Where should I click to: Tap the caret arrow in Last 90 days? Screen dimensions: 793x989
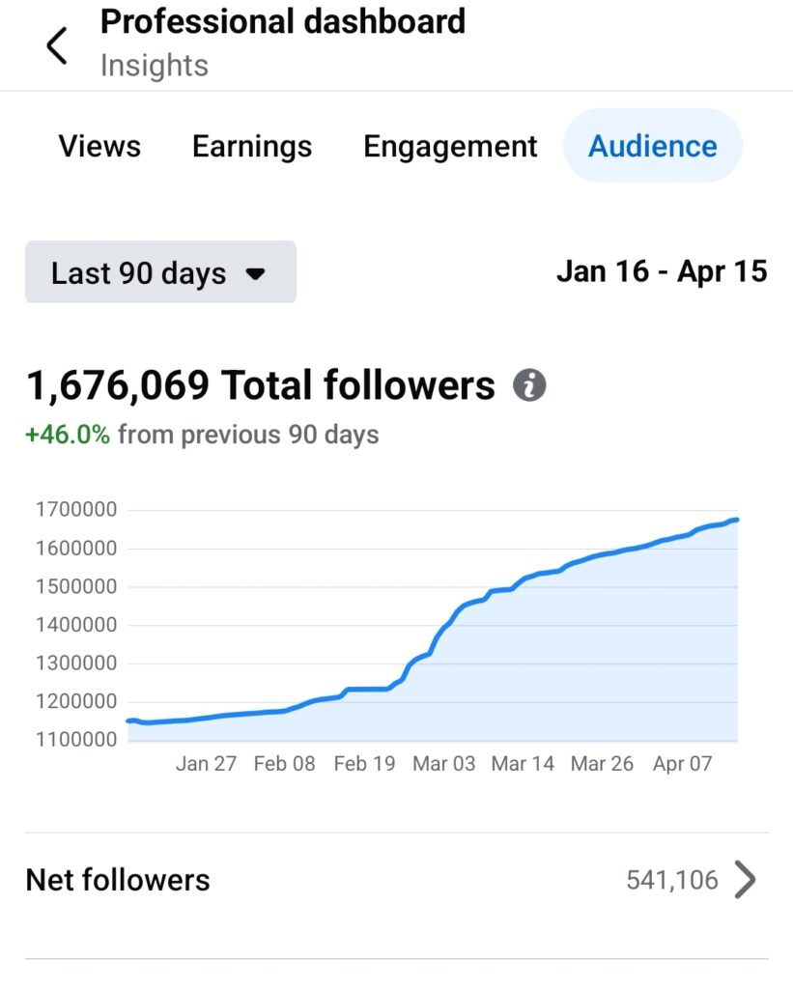[255, 273]
